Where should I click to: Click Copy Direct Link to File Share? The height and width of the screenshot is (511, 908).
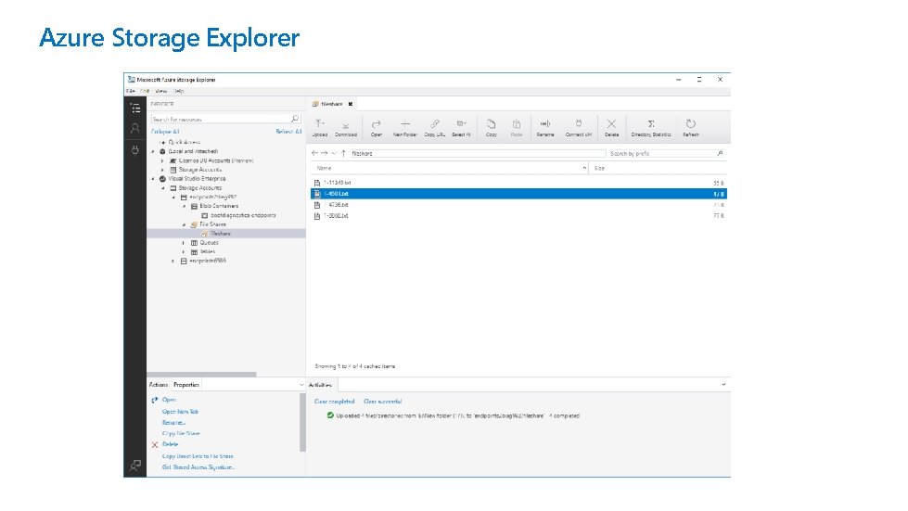(x=198, y=456)
